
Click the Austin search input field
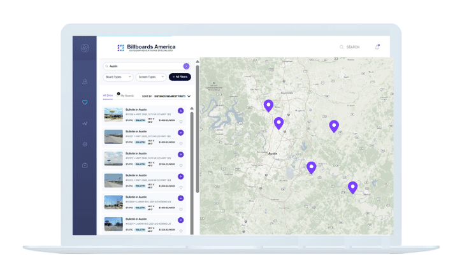point(143,66)
